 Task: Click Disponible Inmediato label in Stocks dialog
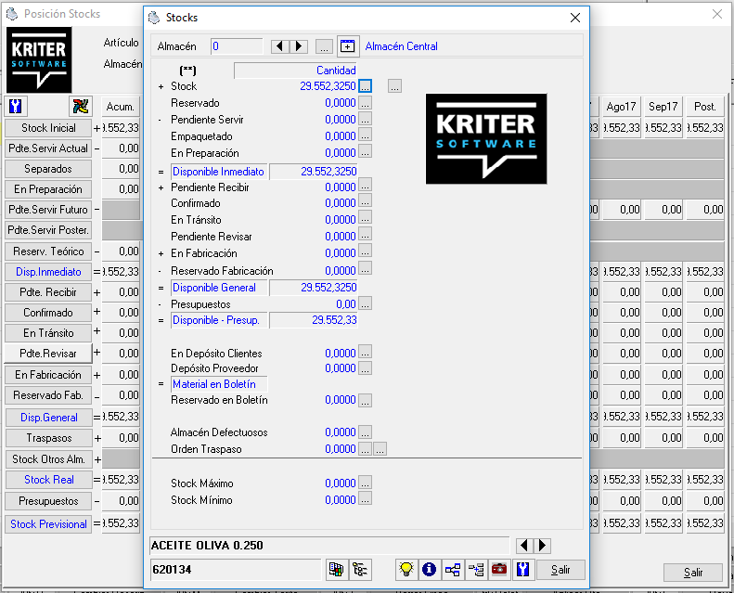(x=219, y=172)
